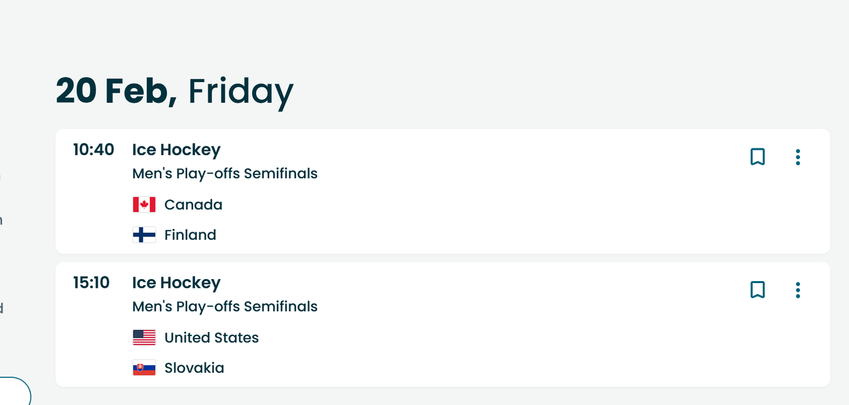Click the Slovakia flag icon

tap(144, 368)
